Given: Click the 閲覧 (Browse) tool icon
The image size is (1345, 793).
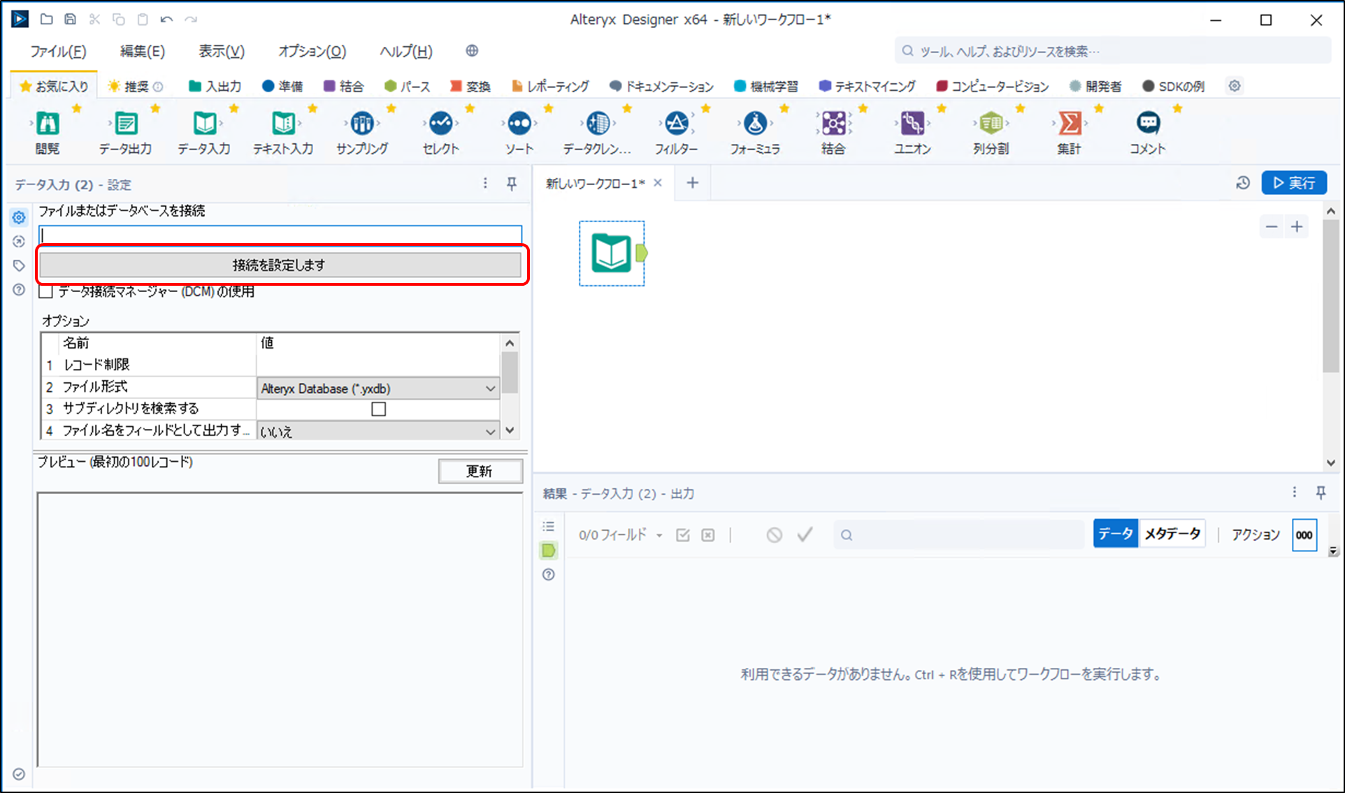Looking at the screenshot, I should pos(48,124).
